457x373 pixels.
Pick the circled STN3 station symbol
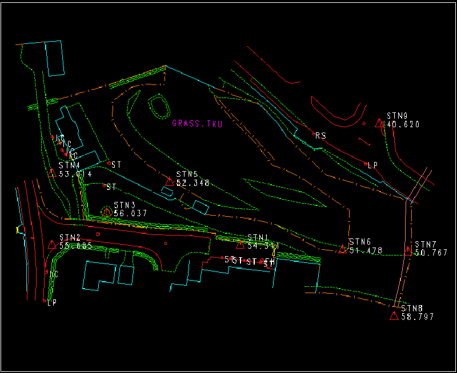tap(107, 212)
